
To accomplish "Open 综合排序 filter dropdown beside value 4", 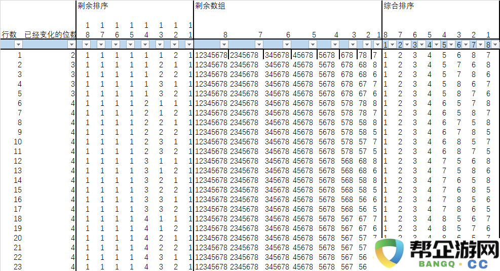I will point(437,45).
